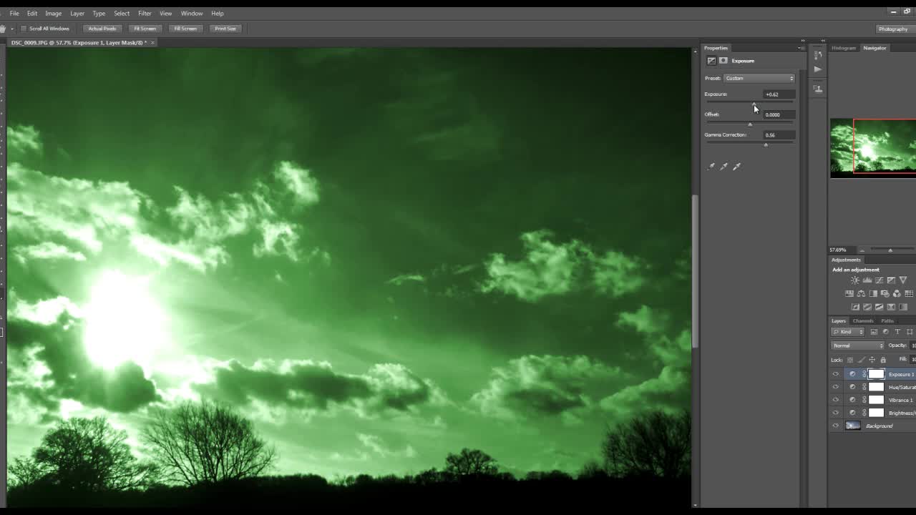Click the Exposure value field +0.62
This screenshot has height=515, width=916.
pos(779,94)
